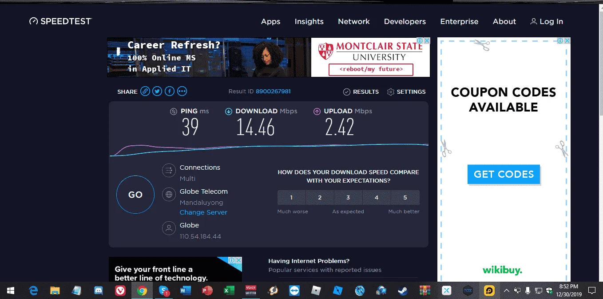
Task: Close the wikibuy coupon ad X
Action: pyautogui.click(x=567, y=41)
